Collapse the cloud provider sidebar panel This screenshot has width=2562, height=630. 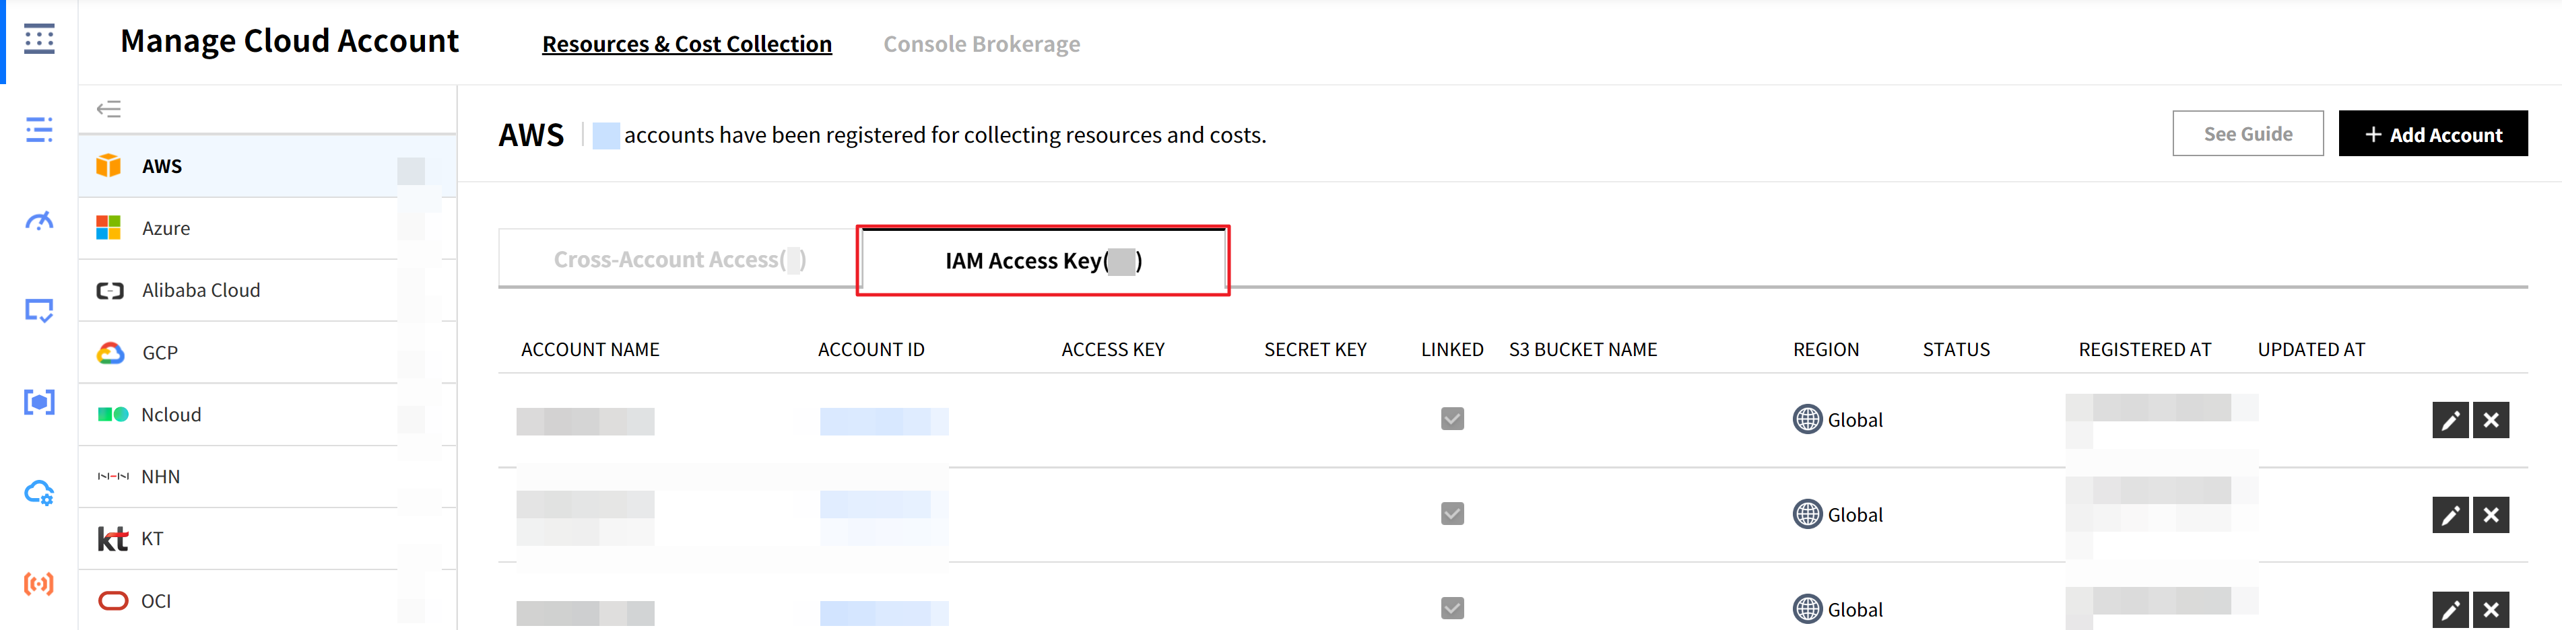tap(108, 108)
